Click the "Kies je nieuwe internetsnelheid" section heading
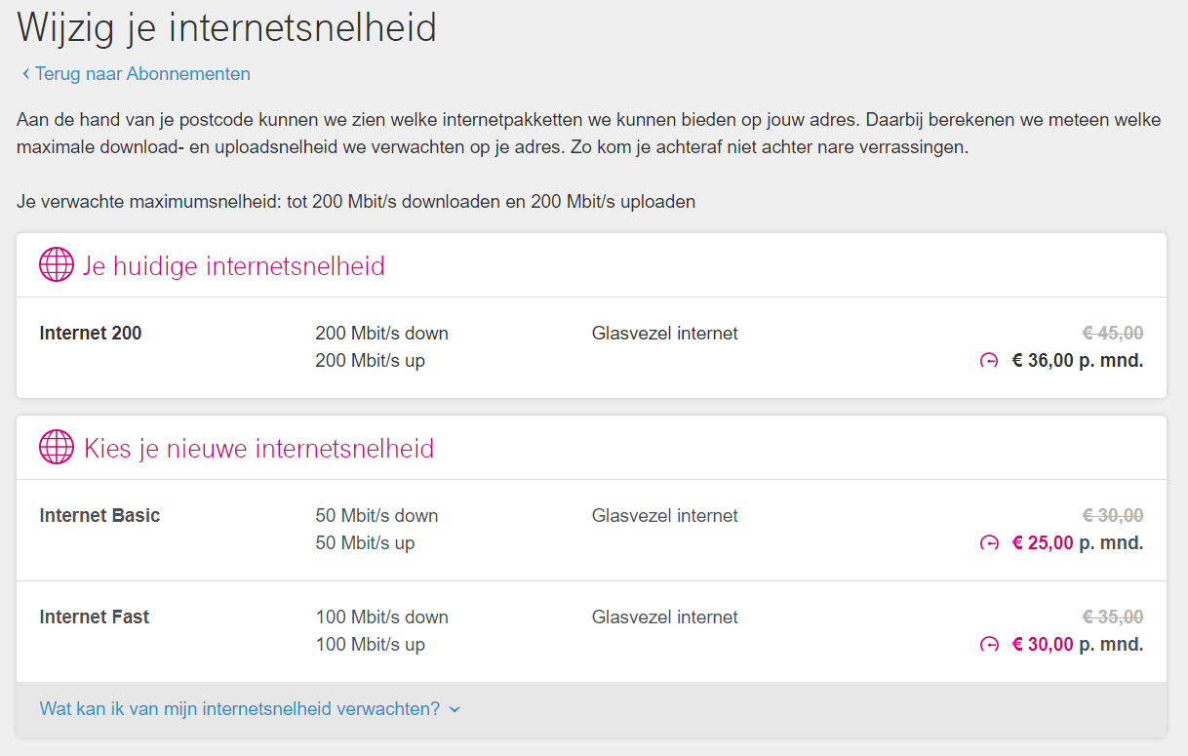Image resolution: width=1188 pixels, height=756 pixels. tap(258, 449)
